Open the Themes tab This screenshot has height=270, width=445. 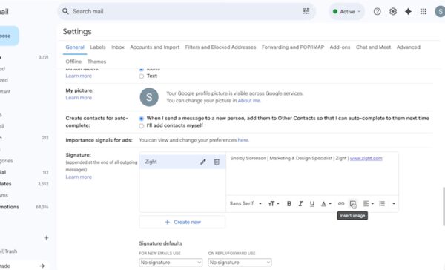[96, 62]
